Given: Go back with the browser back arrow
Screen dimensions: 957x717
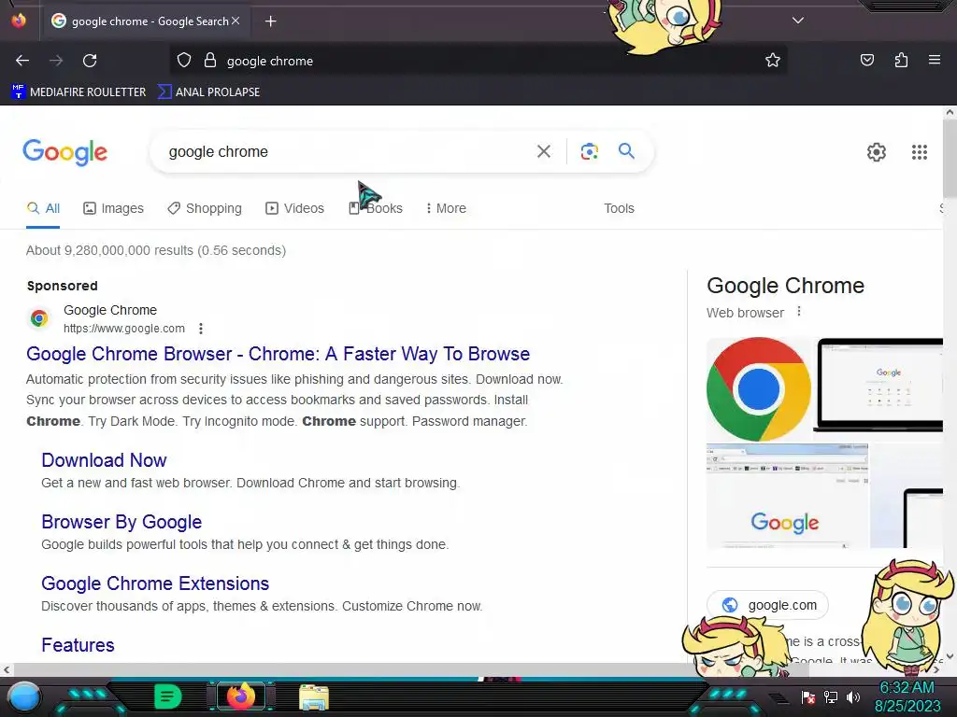Looking at the screenshot, I should pos(22,61).
